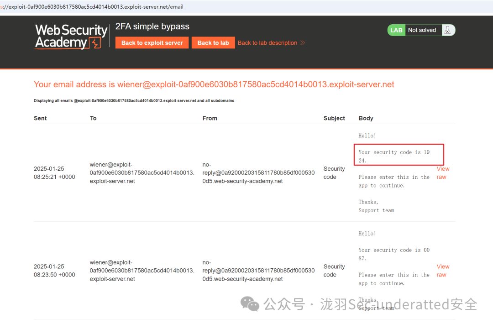Click the Back to lab button
493x324 pixels.
pyautogui.click(x=213, y=43)
